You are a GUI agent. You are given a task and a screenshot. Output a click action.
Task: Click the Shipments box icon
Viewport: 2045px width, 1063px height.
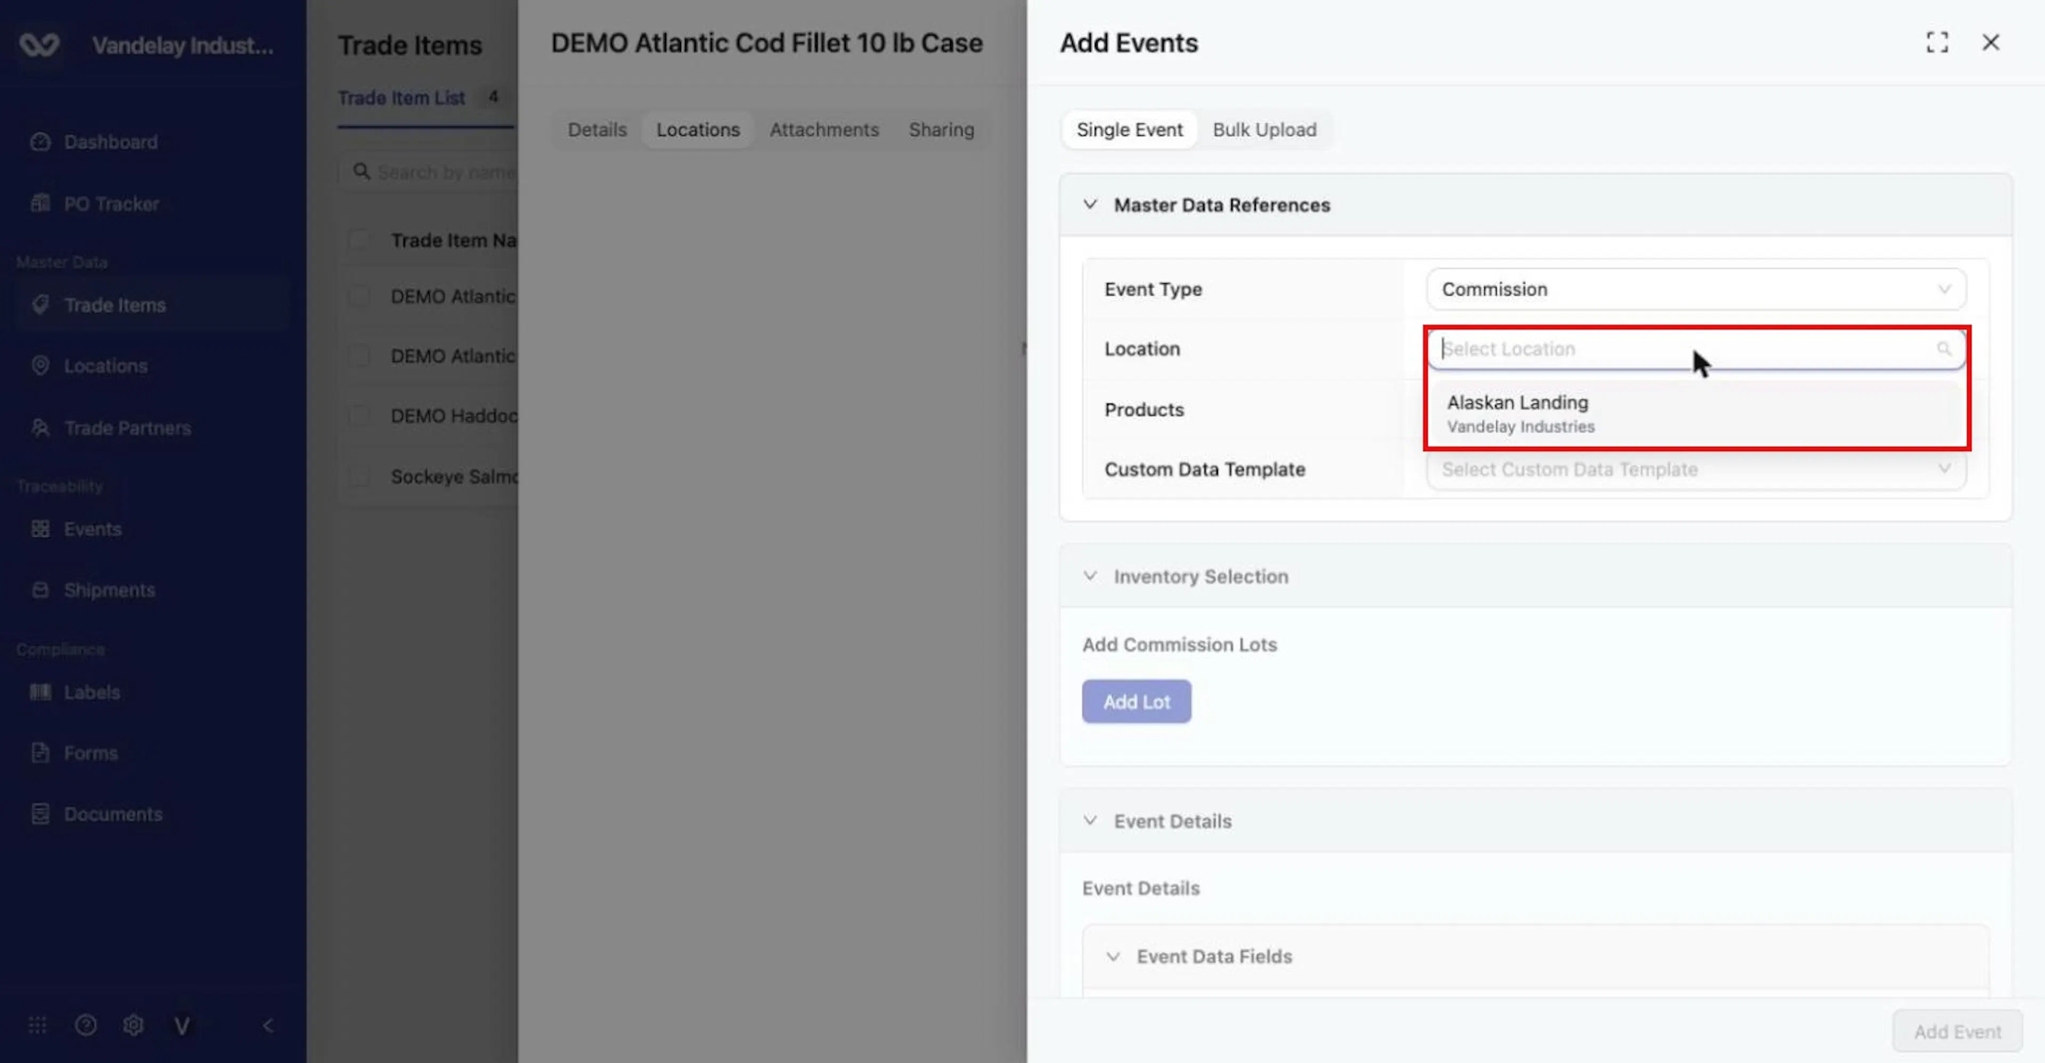pyautogui.click(x=40, y=590)
